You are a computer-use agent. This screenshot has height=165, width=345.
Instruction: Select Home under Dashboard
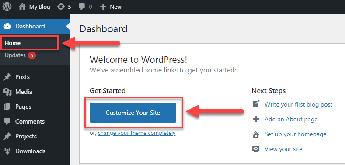pos(13,43)
